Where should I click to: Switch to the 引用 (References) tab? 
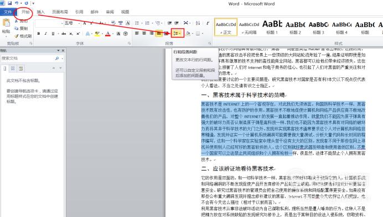point(79,12)
